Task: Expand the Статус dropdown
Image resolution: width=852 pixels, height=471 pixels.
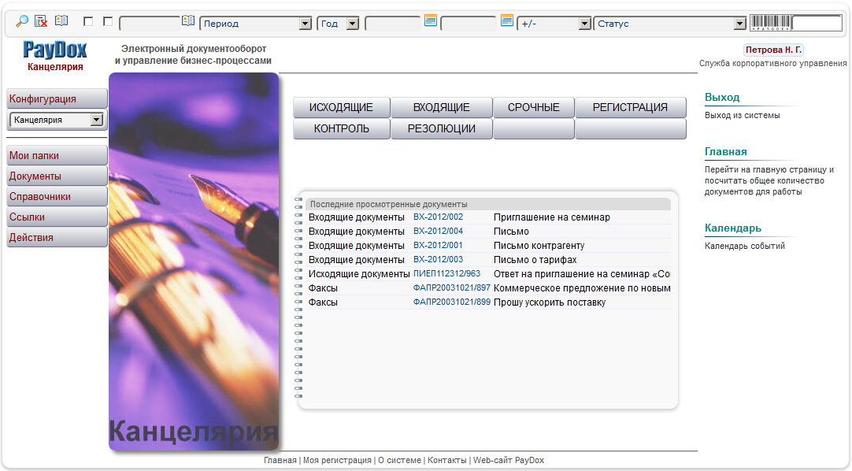Action: point(670,24)
